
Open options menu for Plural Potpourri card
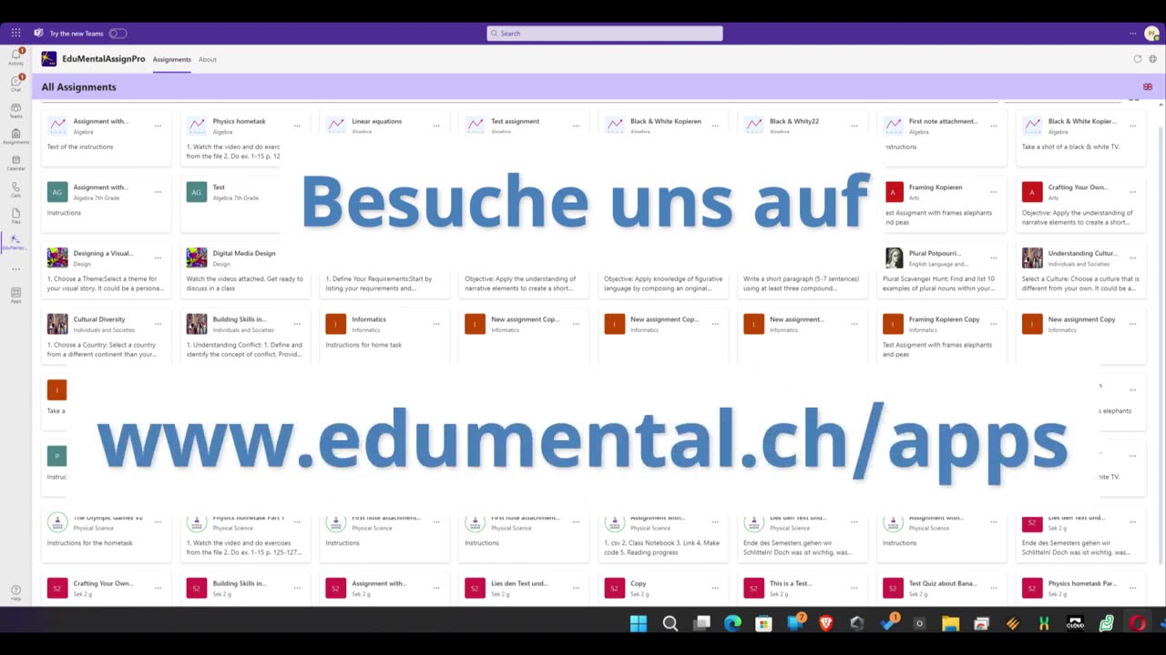click(x=994, y=258)
